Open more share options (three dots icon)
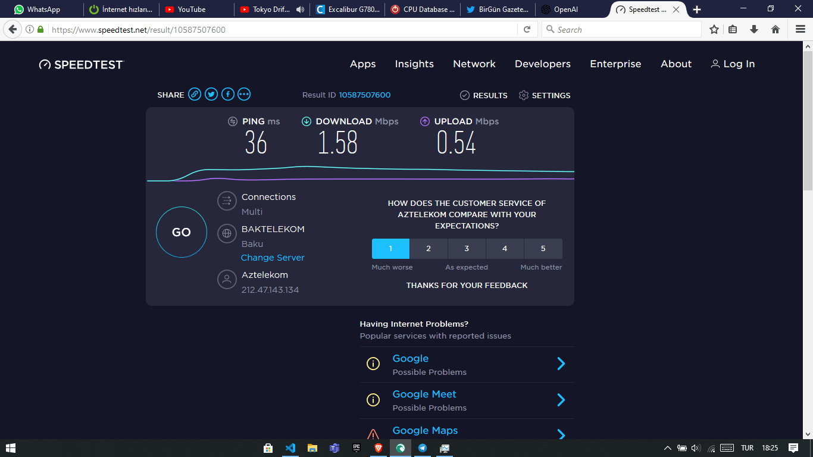Image resolution: width=813 pixels, height=457 pixels. tap(244, 94)
